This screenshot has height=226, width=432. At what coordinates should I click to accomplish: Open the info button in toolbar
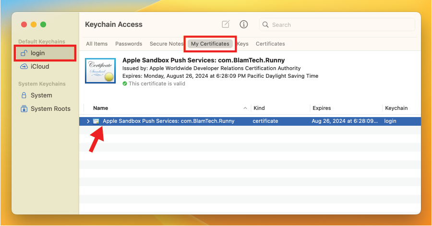pyautogui.click(x=243, y=24)
